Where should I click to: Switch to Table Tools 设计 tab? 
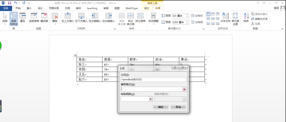147,8
